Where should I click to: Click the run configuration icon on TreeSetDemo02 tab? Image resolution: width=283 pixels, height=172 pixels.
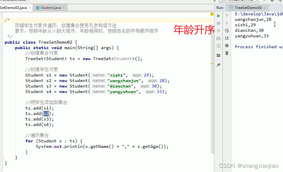tap(231, 8)
